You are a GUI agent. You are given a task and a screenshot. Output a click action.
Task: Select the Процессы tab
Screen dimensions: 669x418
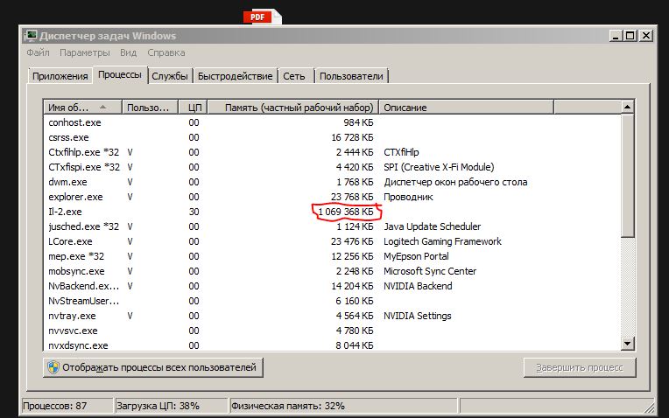(120, 75)
